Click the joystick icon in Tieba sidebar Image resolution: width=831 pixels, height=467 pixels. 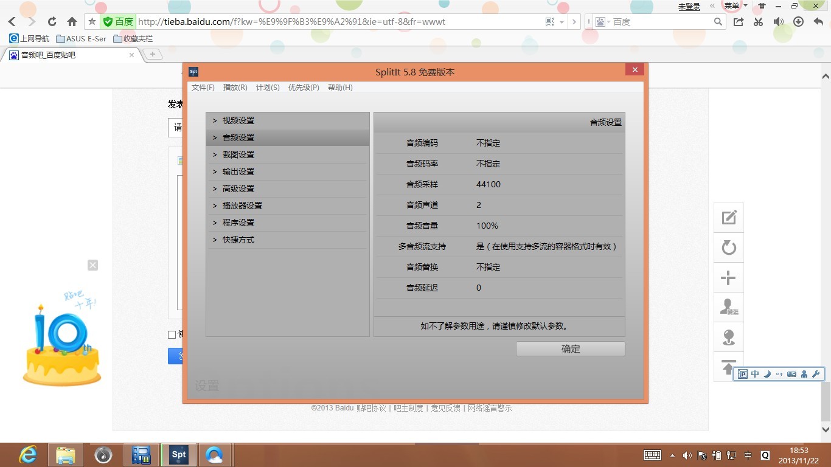(729, 337)
